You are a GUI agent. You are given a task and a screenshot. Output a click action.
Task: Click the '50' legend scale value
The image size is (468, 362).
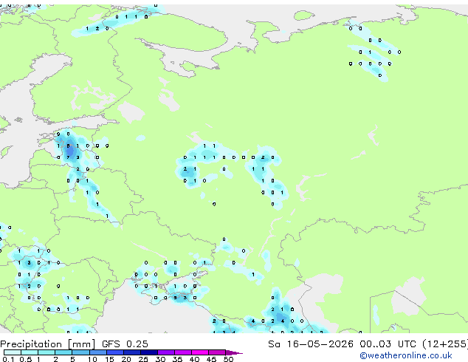[228, 359]
